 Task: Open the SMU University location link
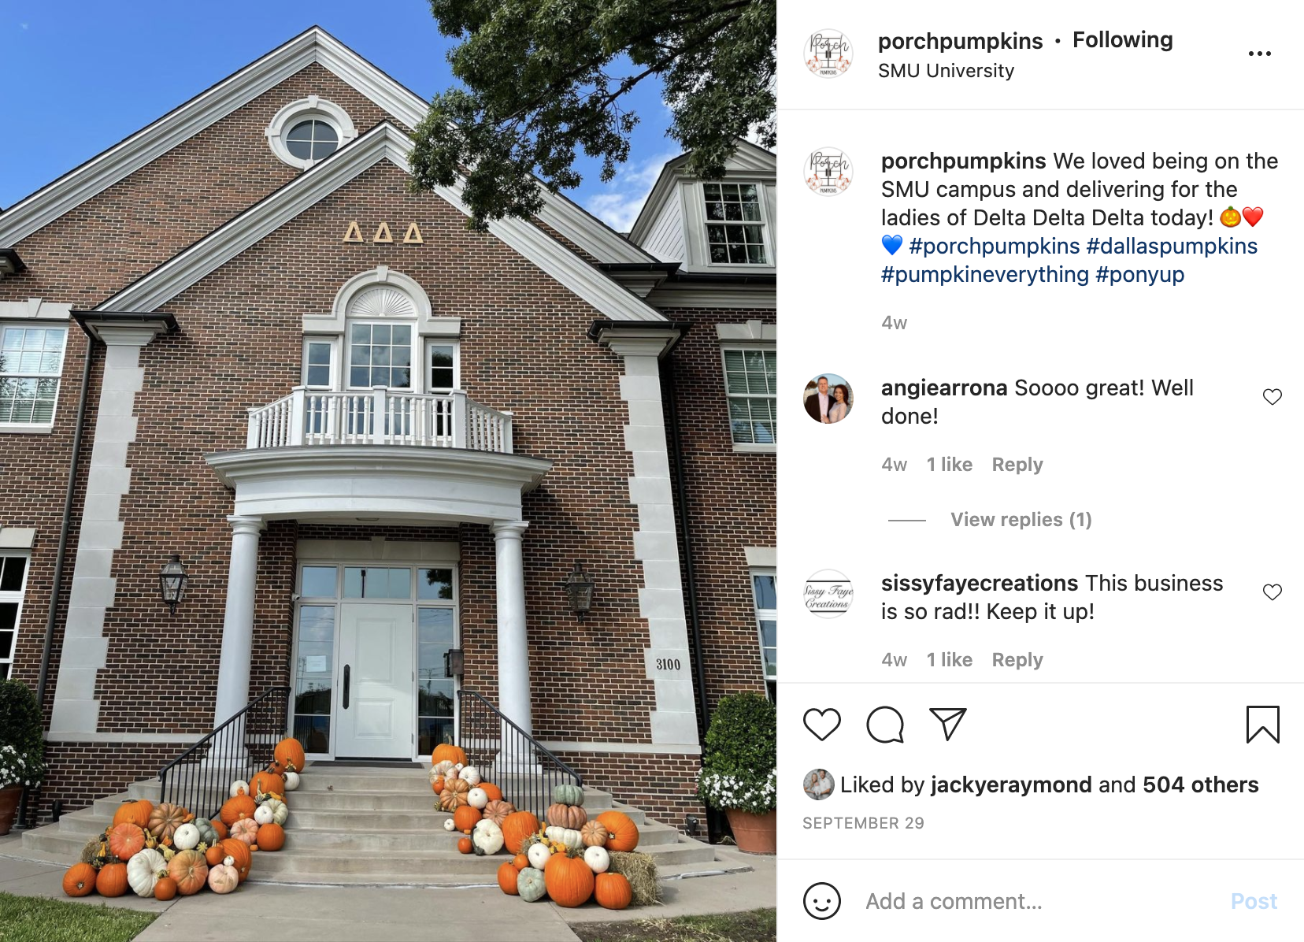pyautogui.click(x=946, y=71)
